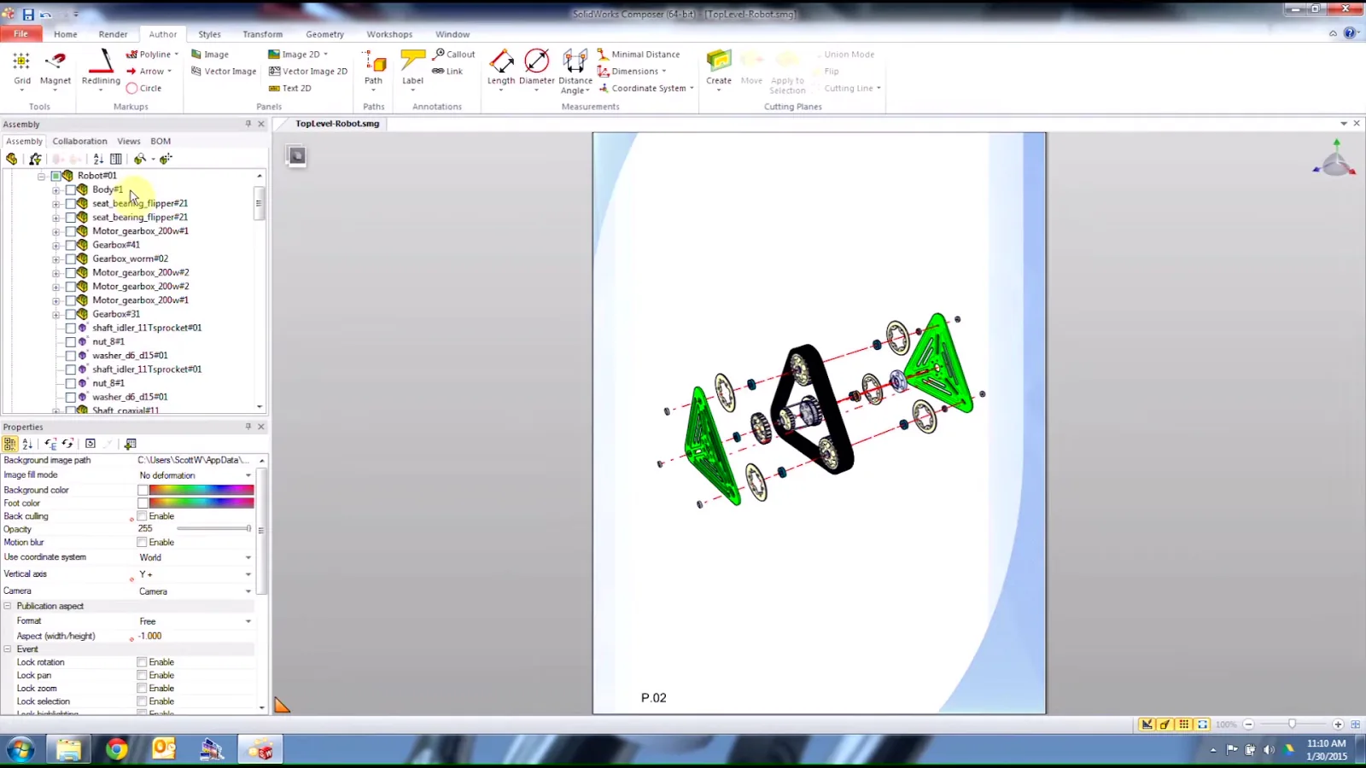1366x768 pixels.
Task: Add an Image panel
Action: [210, 54]
